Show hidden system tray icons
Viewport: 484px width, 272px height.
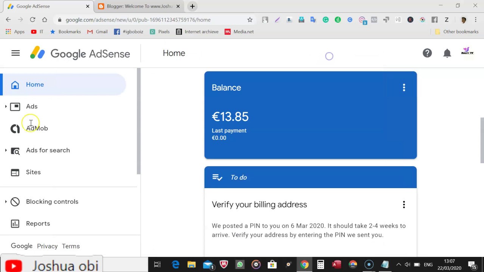point(399,264)
